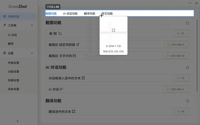Open 系统设置 settings page
The image size is (200, 125).
tap(13, 89)
